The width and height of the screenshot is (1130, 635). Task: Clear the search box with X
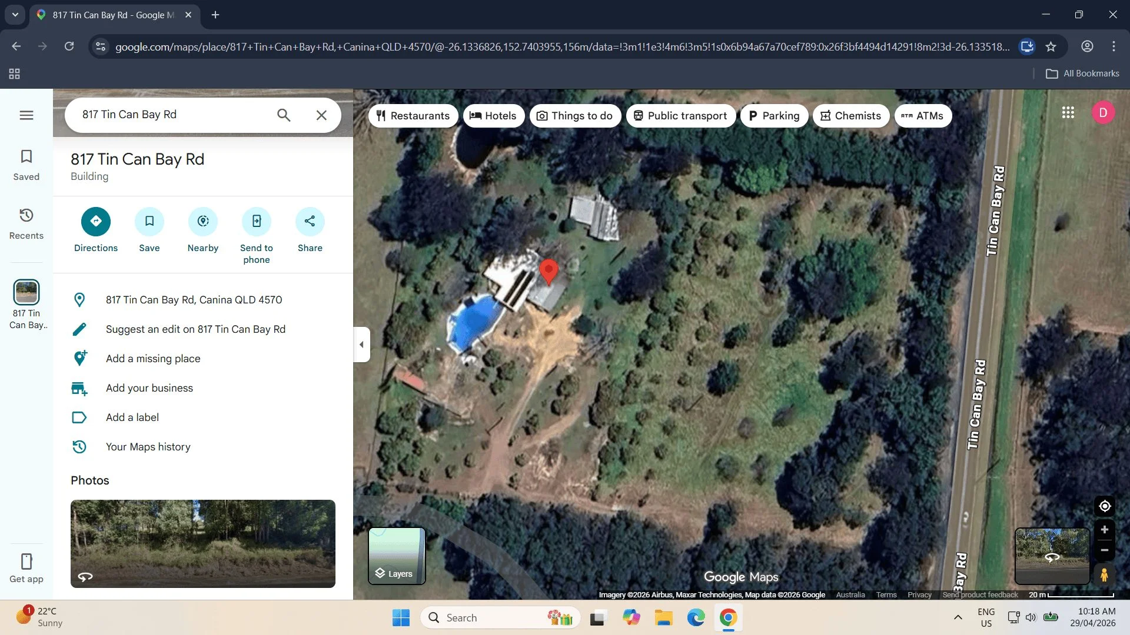pos(321,115)
